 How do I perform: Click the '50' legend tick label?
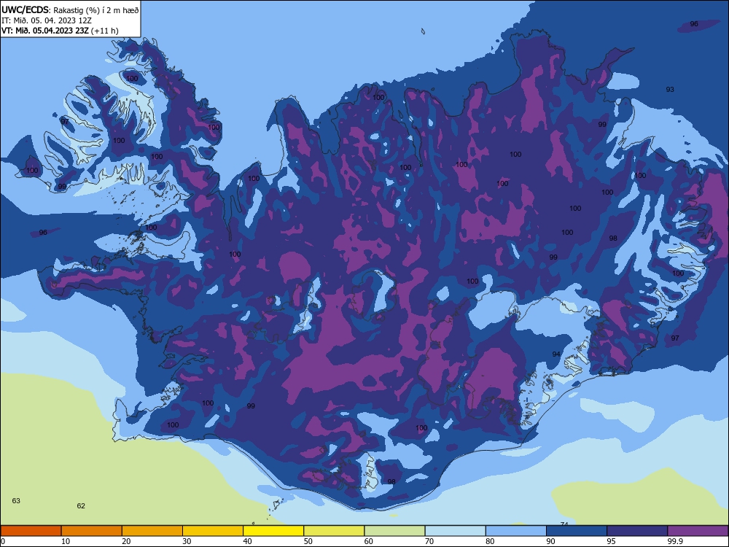point(308,541)
